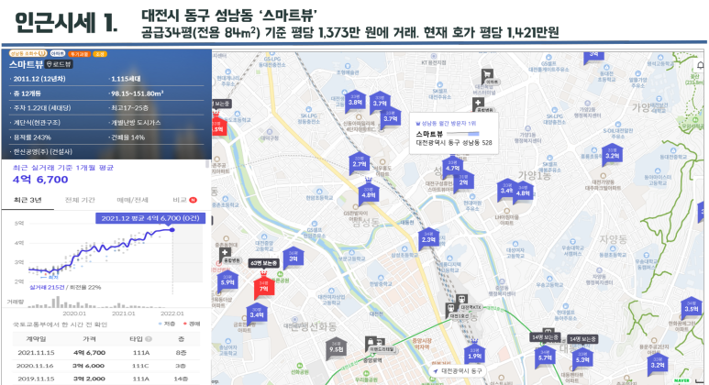Click the SK-LPG 정동충전소 map label
The height and width of the screenshot is (385, 709).
(309, 118)
